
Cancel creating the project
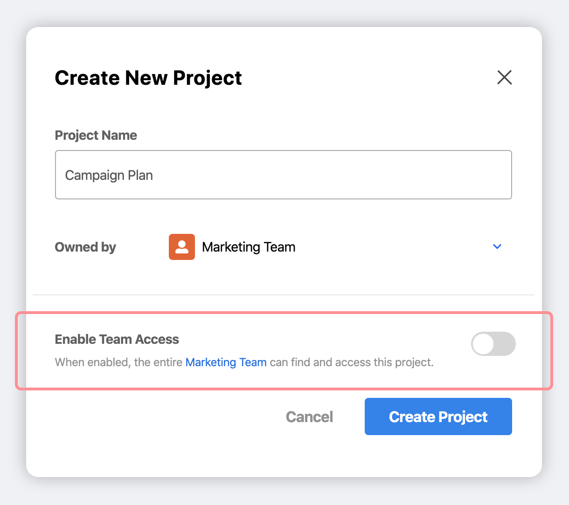[x=309, y=416]
